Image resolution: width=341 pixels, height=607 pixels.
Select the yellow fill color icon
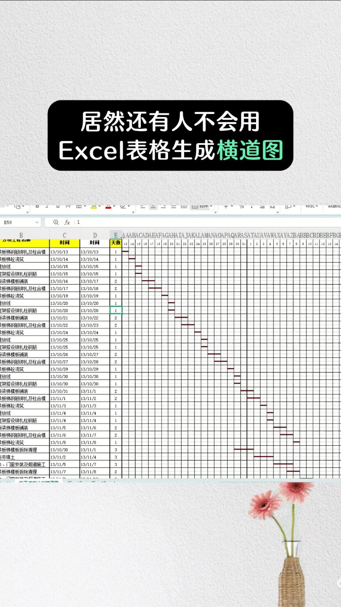pos(93,207)
